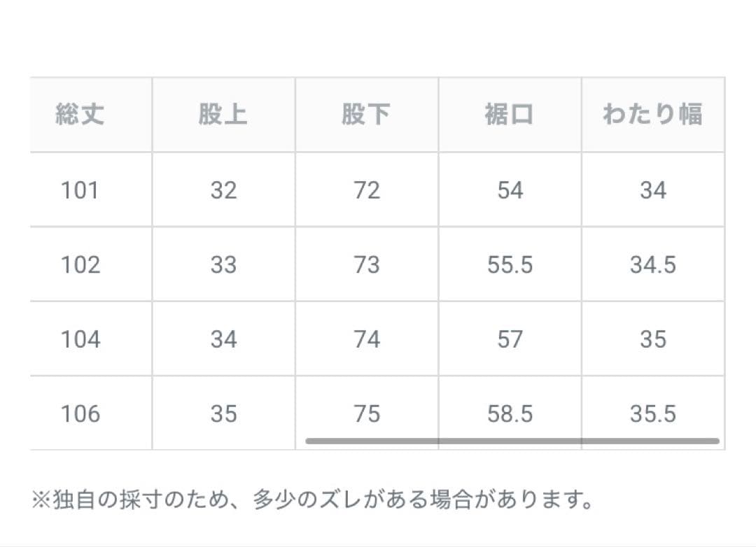This screenshot has height=547, width=756.
Task: Select the 股下 column header
Action: point(366,114)
